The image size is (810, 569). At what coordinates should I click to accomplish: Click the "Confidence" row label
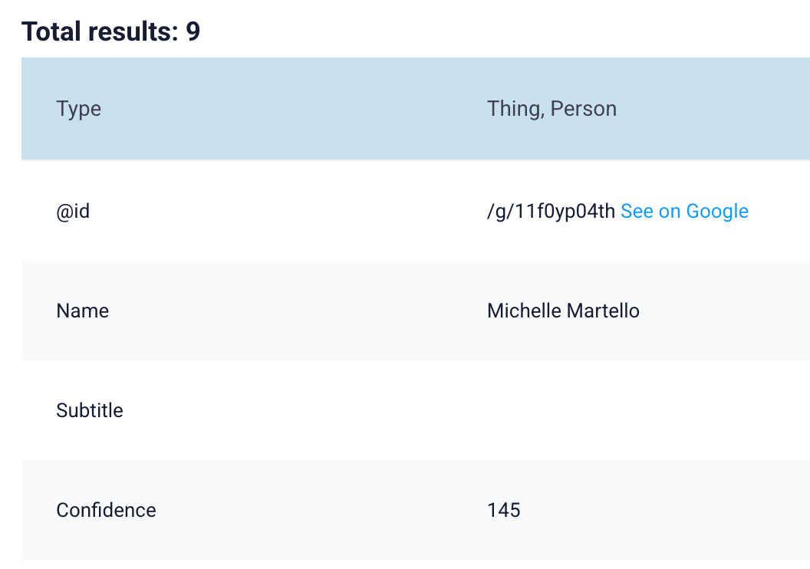(x=106, y=510)
